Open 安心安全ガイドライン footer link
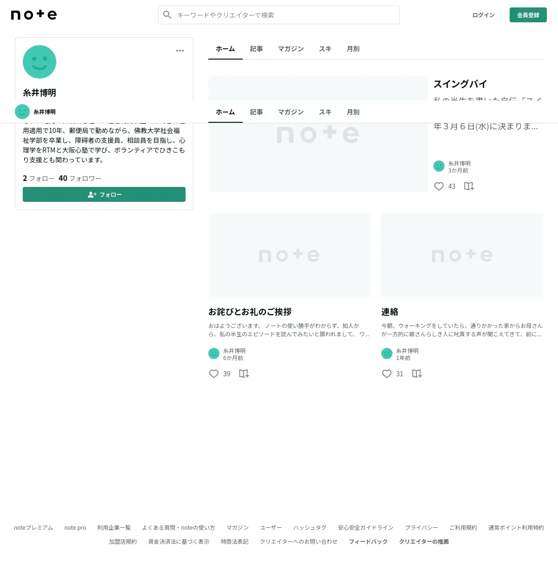Image resolution: width=558 pixels, height=566 pixels. point(366,528)
